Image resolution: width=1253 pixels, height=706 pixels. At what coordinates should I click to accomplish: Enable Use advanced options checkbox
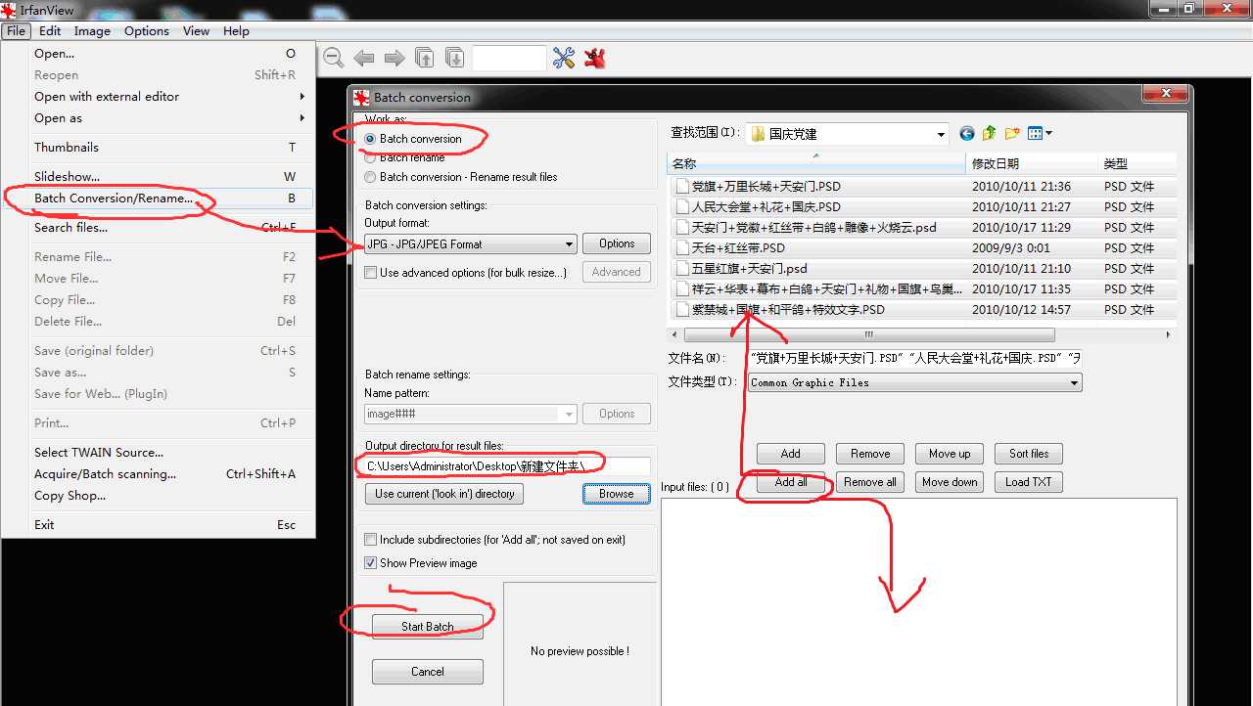coord(371,273)
